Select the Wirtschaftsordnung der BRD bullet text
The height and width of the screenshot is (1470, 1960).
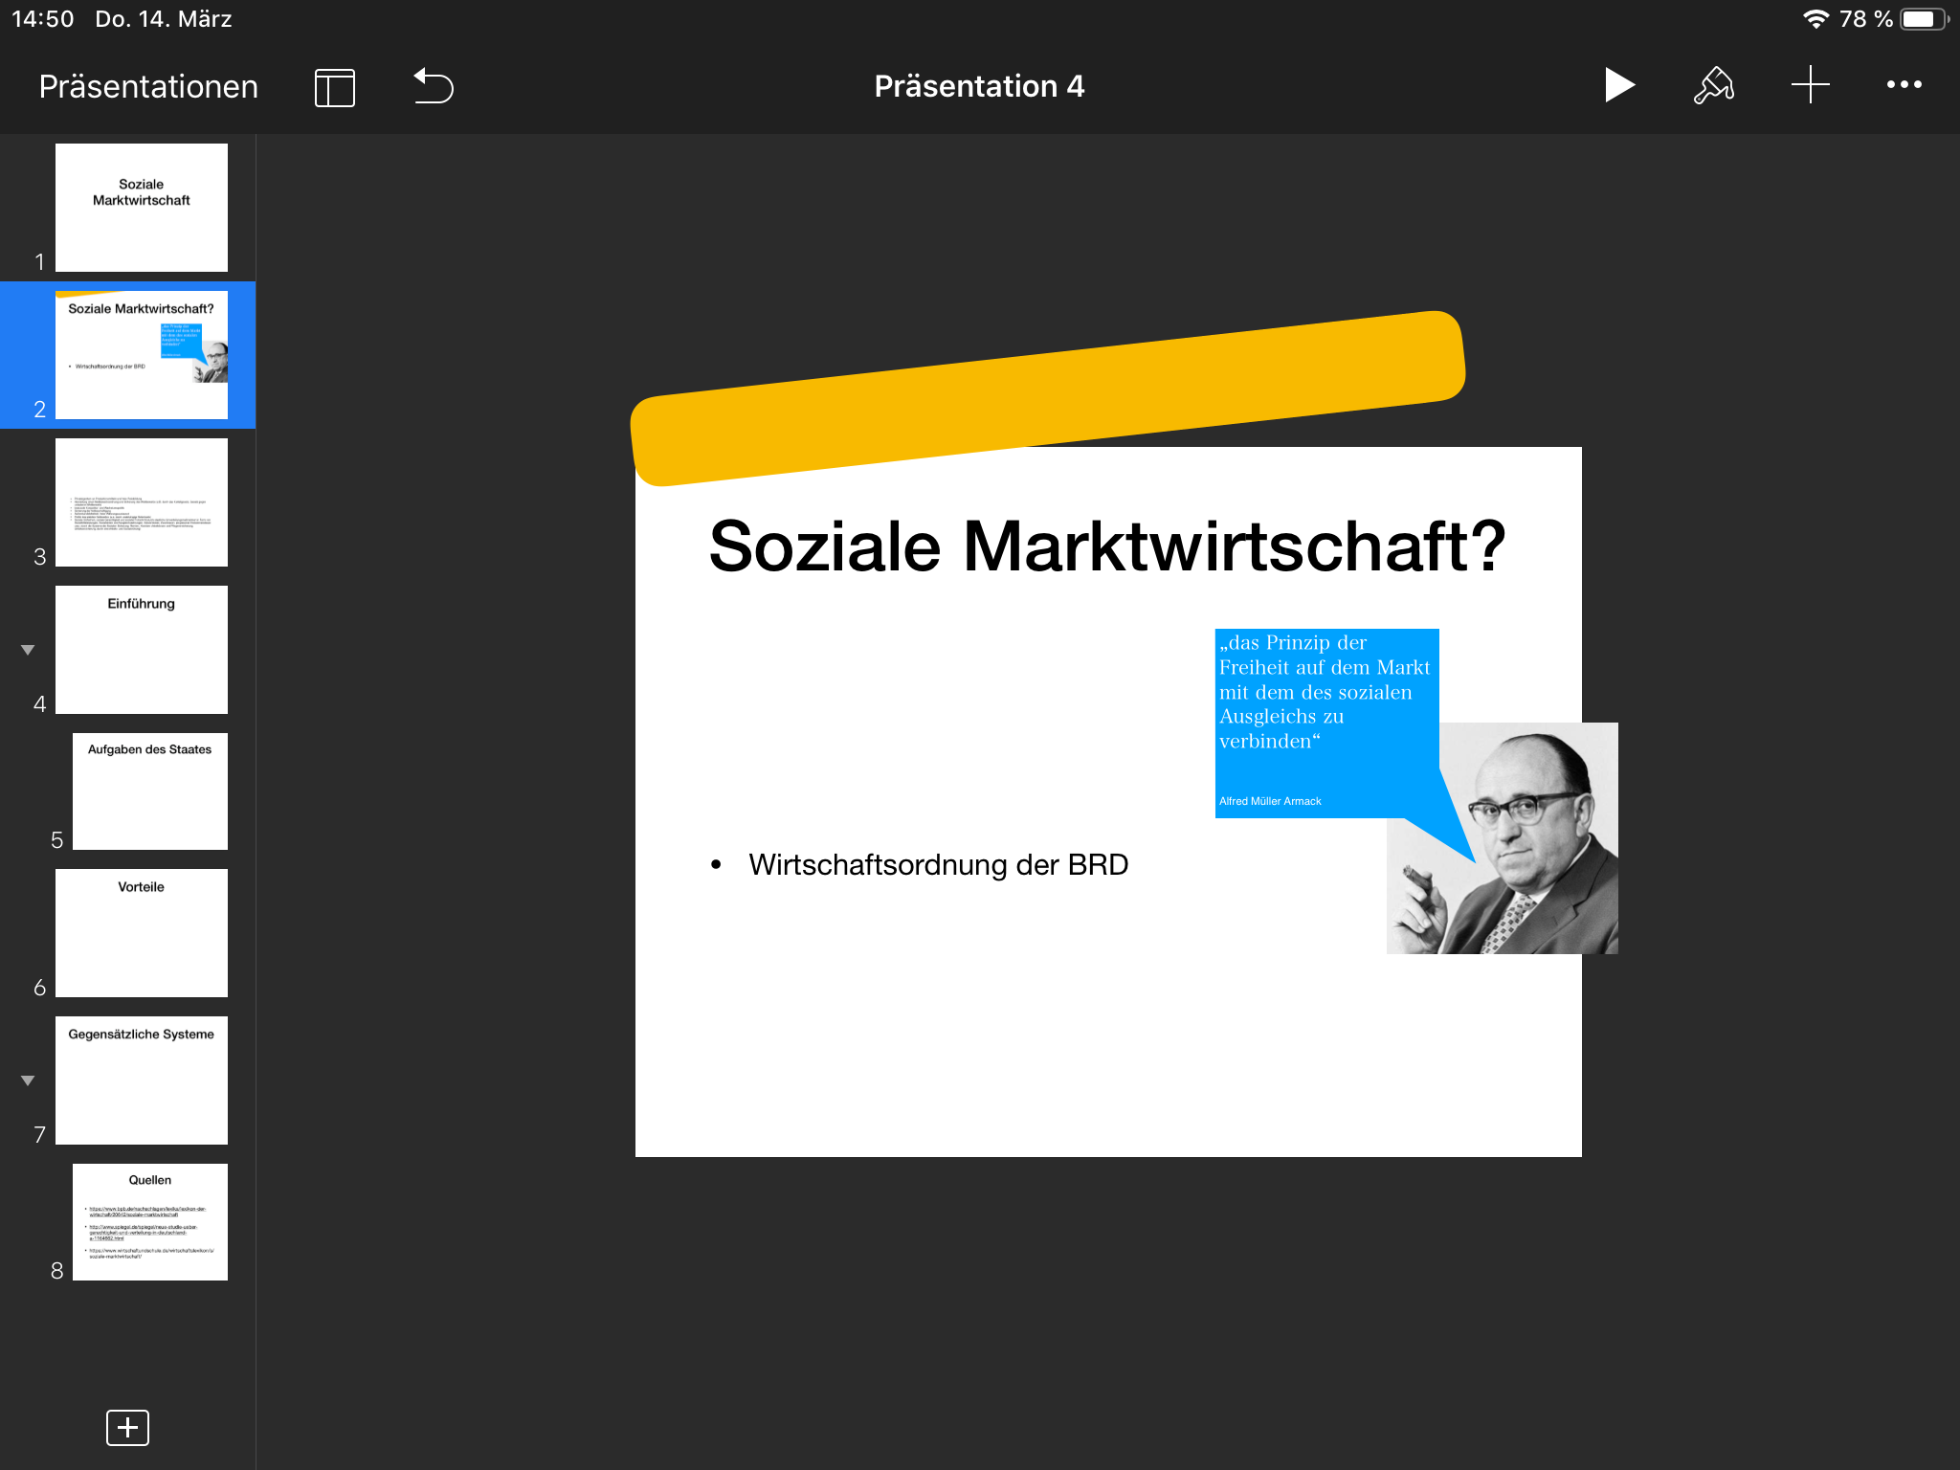[938, 865]
